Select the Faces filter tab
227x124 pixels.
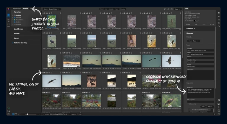point(116,9)
